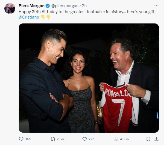The width and height of the screenshot is (166, 146).
Task: Click the Piers Morgan display name
Action: [31, 6]
